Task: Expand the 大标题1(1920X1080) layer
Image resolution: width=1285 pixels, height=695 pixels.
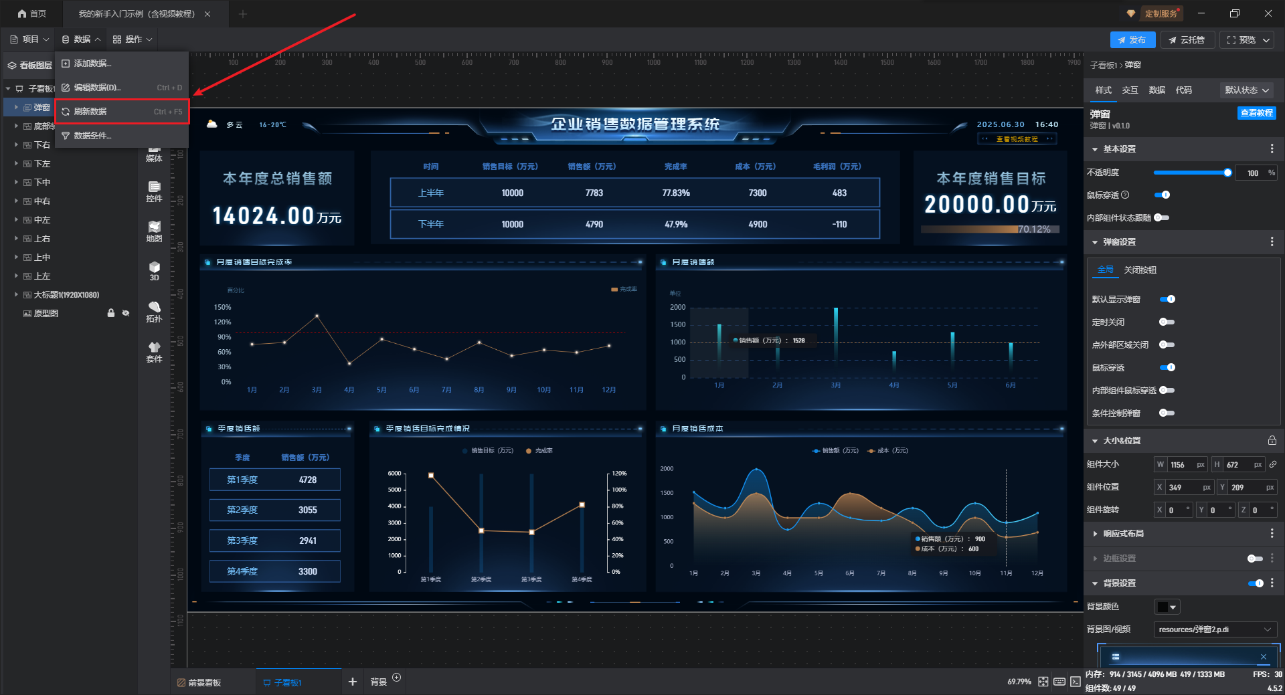Action: [x=16, y=294]
